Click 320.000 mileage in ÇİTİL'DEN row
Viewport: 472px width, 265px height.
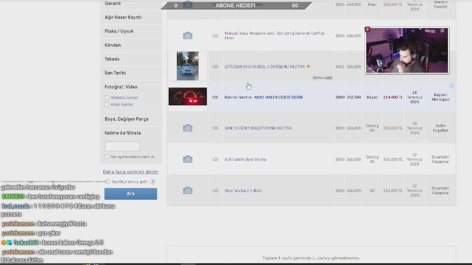pyautogui.click(x=354, y=67)
